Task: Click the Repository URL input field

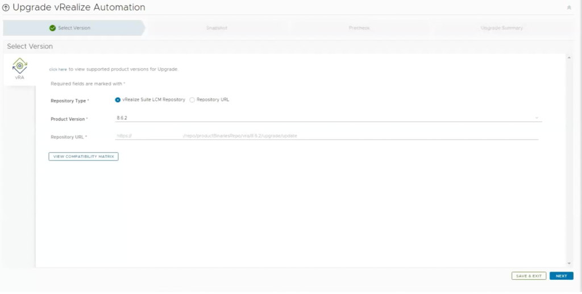Action: tap(327, 136)
